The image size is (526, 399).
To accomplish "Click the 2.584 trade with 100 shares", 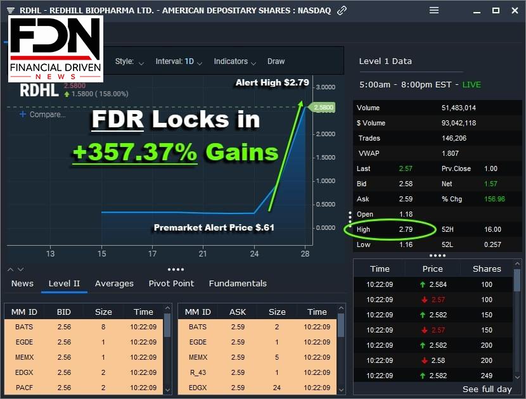I will (433, 284).
